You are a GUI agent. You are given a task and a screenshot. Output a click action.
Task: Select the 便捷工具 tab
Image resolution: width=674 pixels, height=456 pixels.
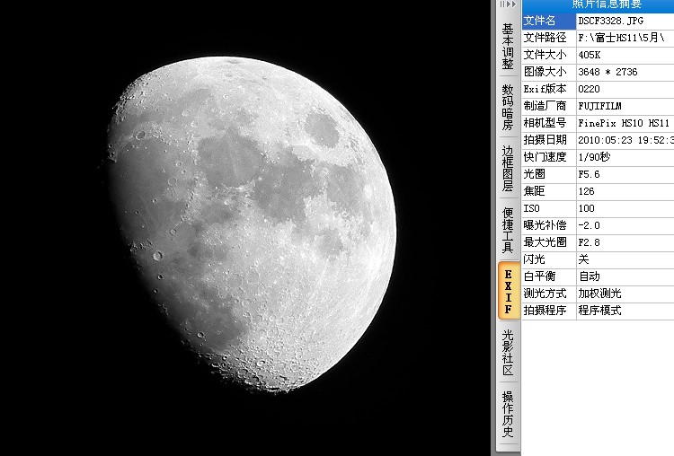pos(508,230)
